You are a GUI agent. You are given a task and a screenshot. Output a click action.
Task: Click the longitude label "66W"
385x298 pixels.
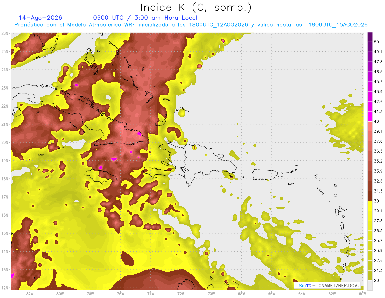pyautogui.click(x=272, y=293)
